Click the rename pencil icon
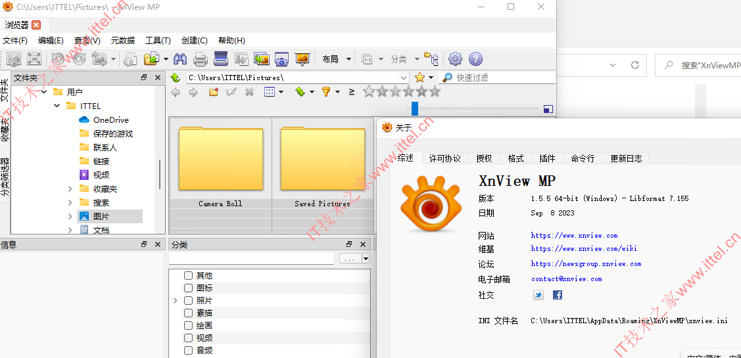This screenshot has height=358, width=741. (231, 92)
